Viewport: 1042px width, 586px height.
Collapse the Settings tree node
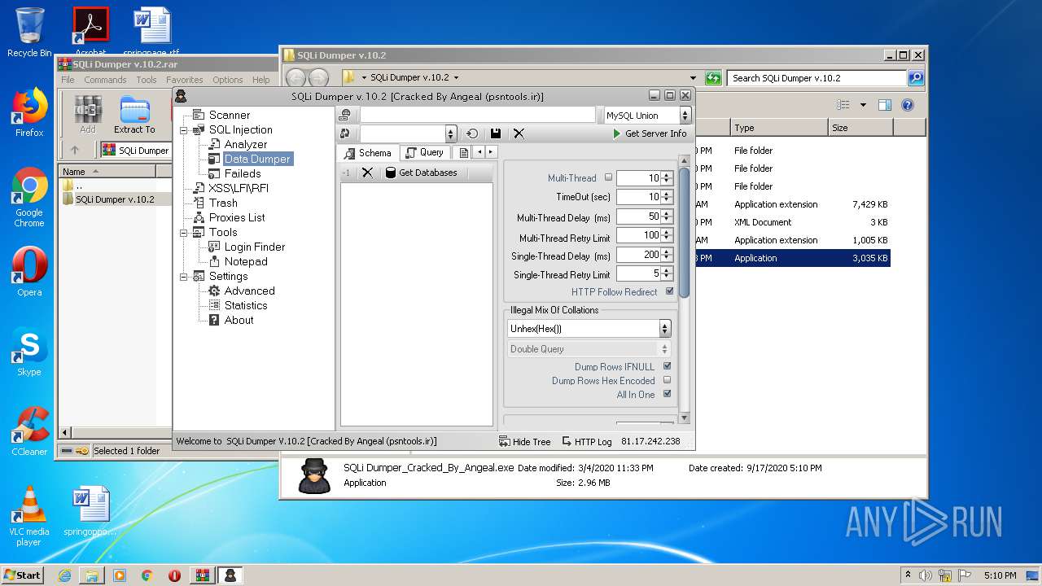[184, 277]
